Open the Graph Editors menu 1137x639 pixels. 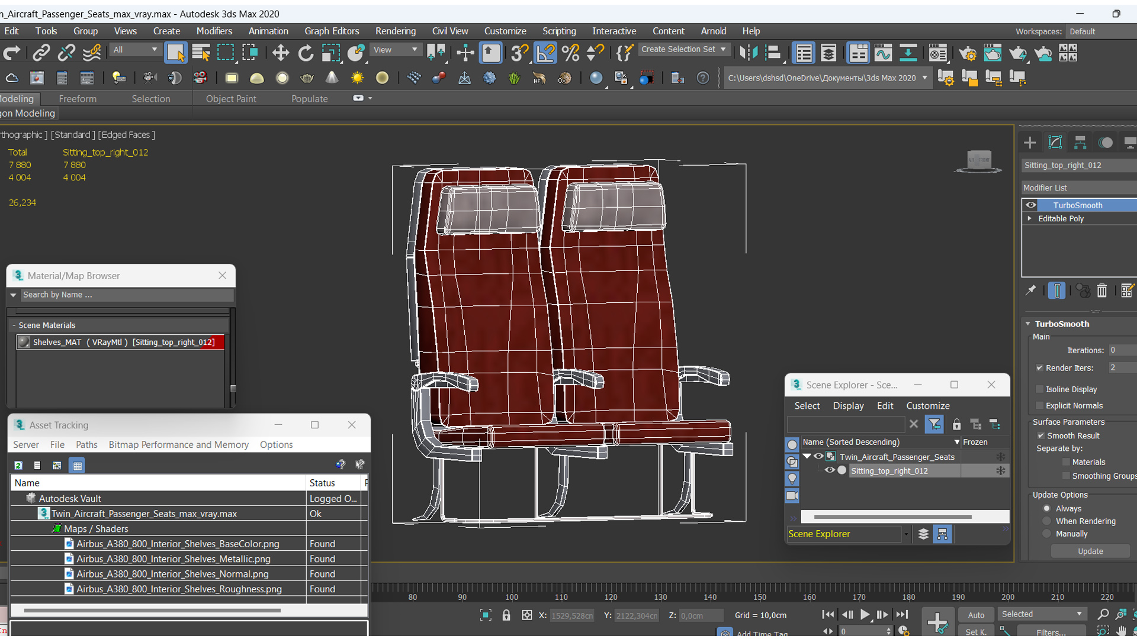(332, 31)
